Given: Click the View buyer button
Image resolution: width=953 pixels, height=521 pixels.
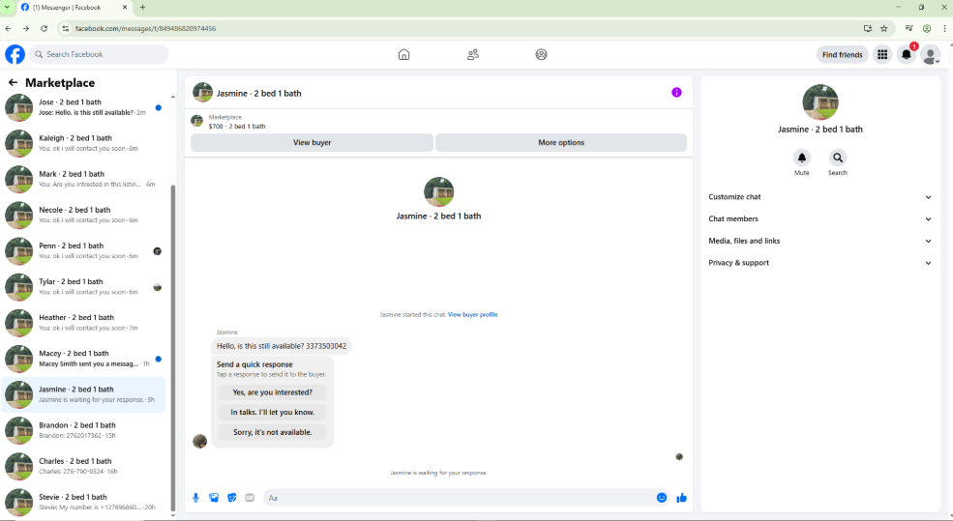Looking at the screenshot, I should pyautogui.click(x=312, y=143).
